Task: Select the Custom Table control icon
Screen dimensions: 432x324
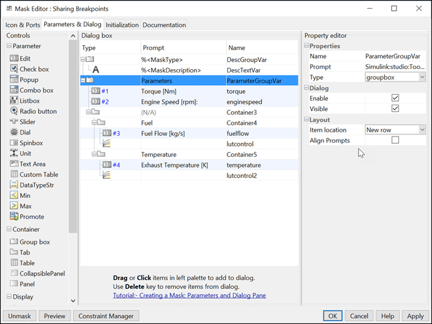Action: tap(14, 174)
